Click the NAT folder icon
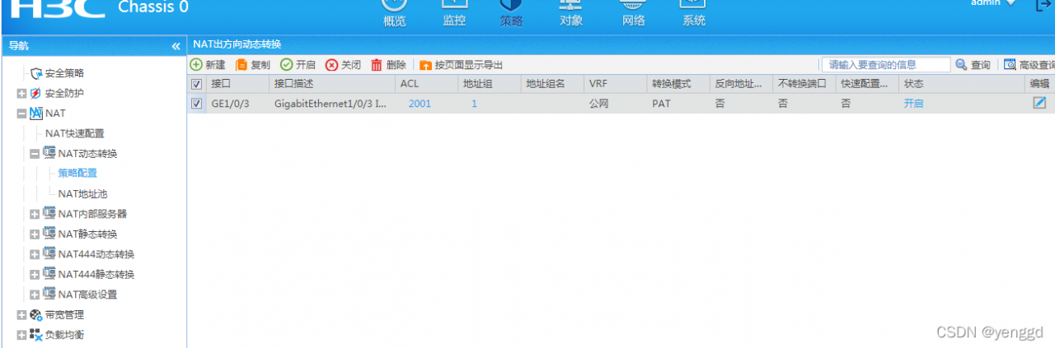The height and width of the screenshot is (348, 1055). coord(35,114)
